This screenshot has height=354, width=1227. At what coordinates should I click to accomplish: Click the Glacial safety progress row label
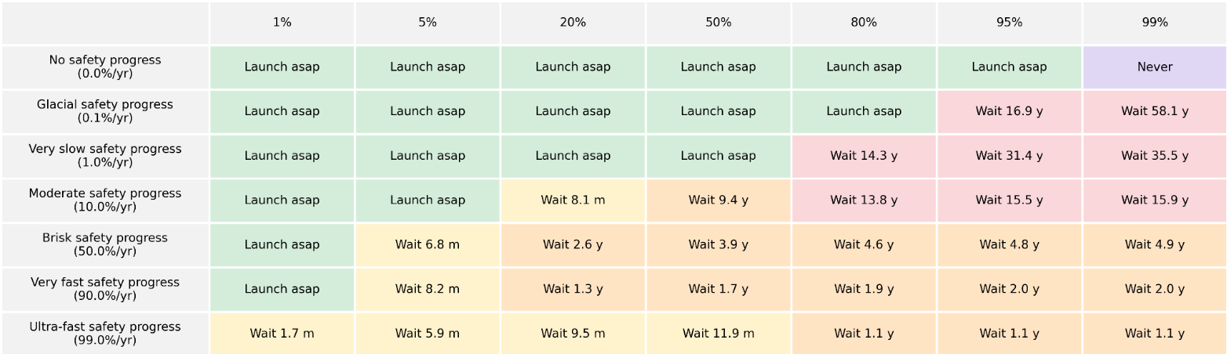click(105, 111)
